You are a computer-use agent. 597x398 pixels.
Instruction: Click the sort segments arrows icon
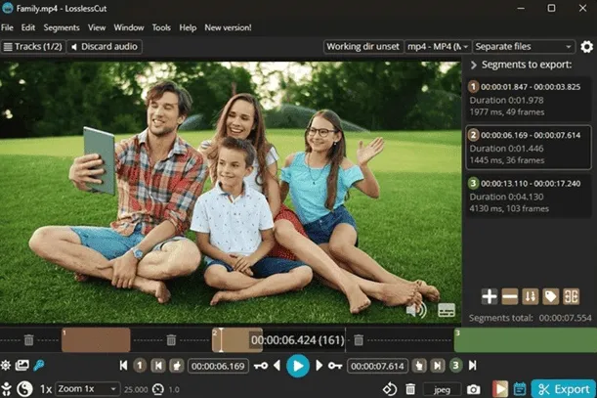click(530, 296)
